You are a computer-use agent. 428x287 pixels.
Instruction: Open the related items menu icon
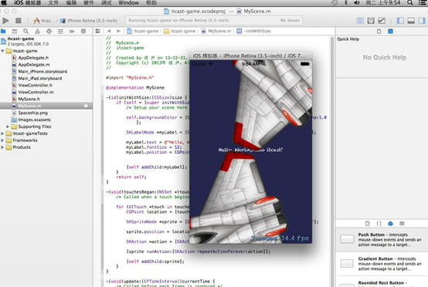(97, 31)
